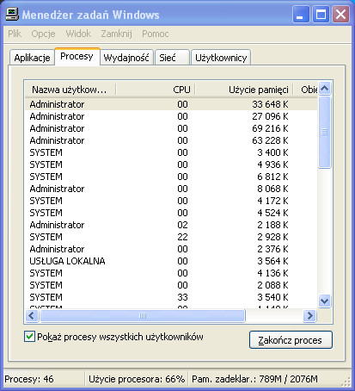Open the Widok menu
This screenshot has height=391, width=355.
click(x=78, y=34)
